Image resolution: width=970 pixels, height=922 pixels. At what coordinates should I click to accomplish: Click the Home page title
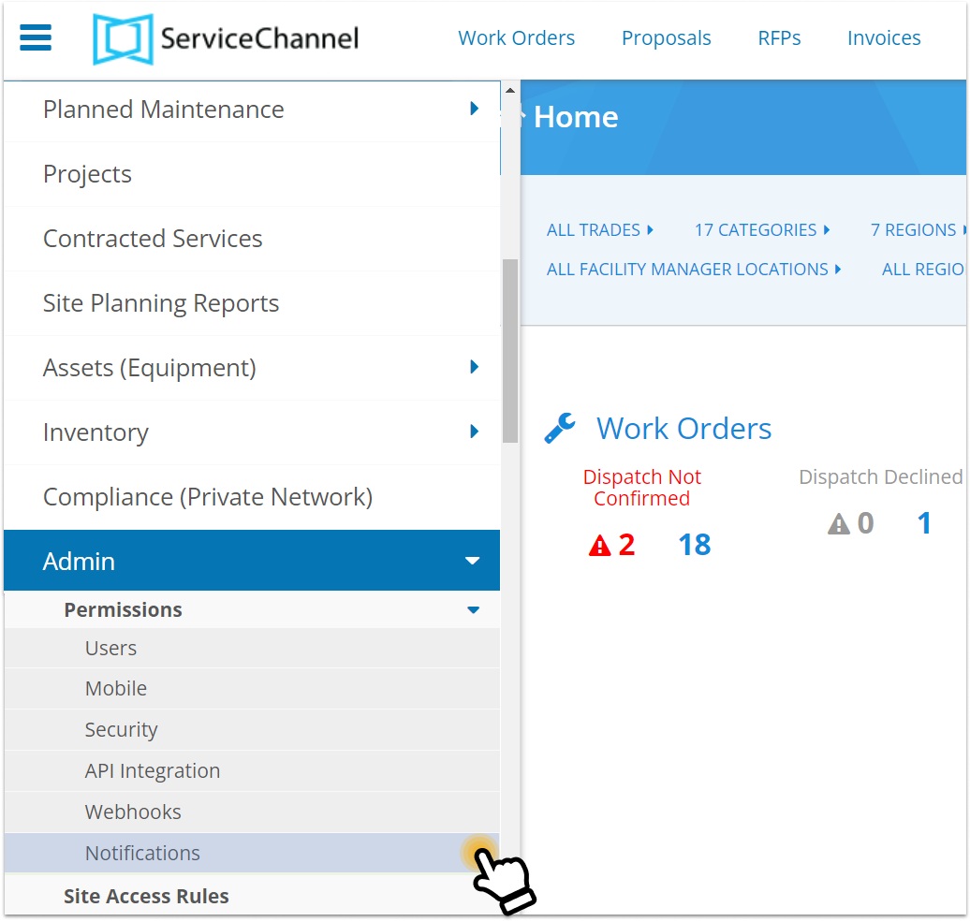(575, 117)
